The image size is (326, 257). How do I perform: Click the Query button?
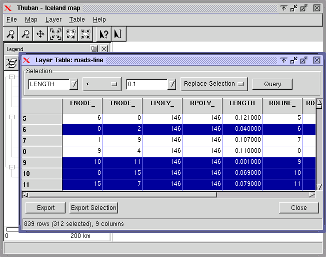[272, 84]
